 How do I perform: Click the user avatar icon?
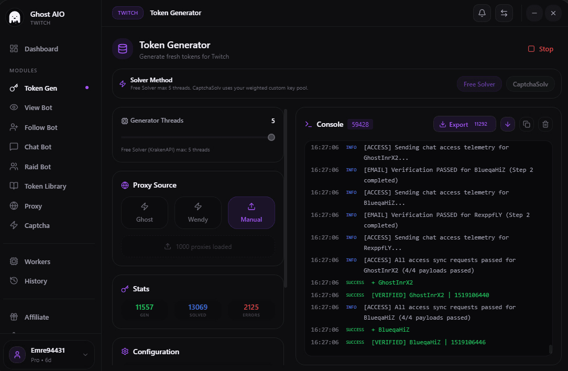click(17, 355)
